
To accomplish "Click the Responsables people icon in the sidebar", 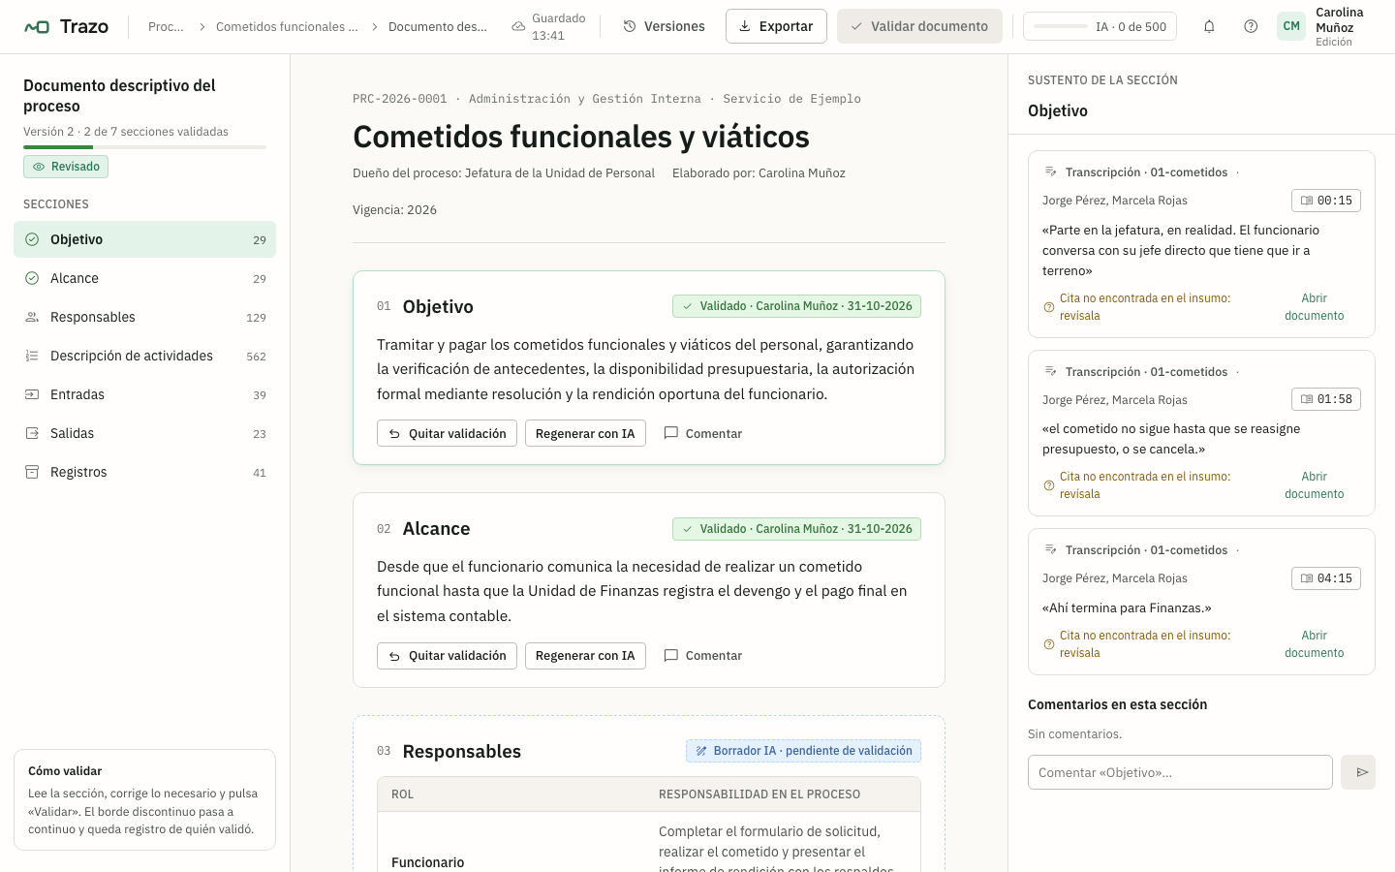I will 32,317.
